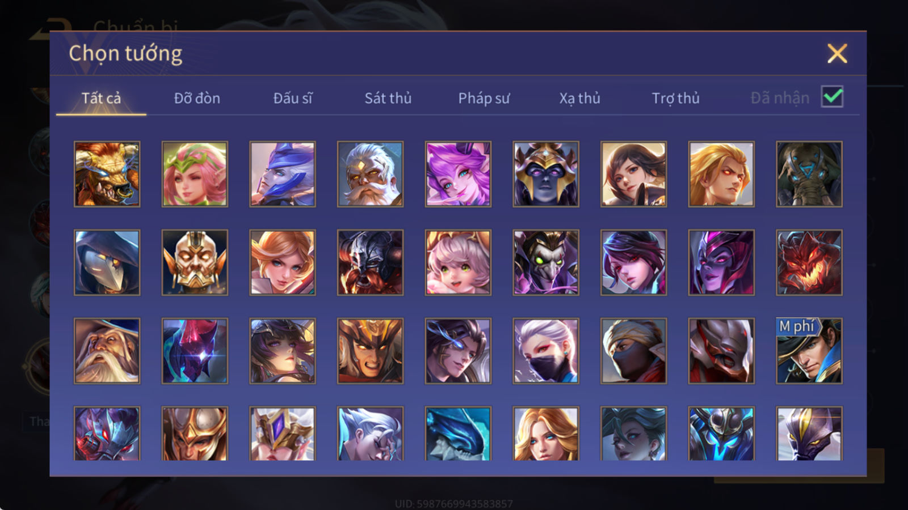Switch to the Đỡ đòn tab
This screenshot has width=908, height=510.
(x=197, y=99)
